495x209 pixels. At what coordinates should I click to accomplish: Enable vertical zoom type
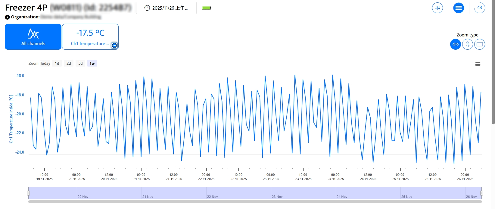[x=467, y=45]
